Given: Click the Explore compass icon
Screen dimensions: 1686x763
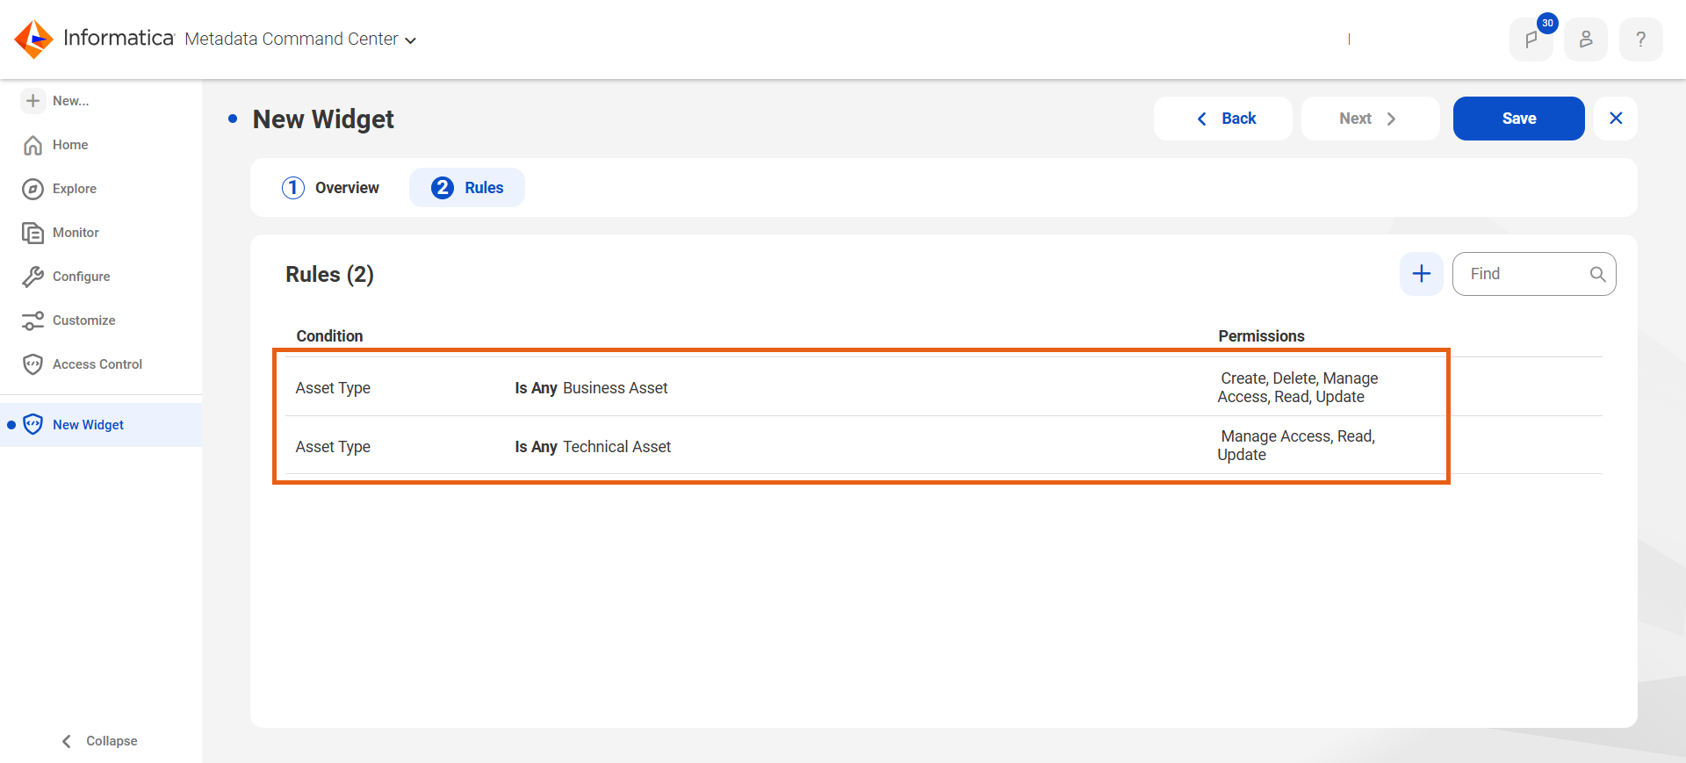Looking at the screenshot, I should point(32,189).
